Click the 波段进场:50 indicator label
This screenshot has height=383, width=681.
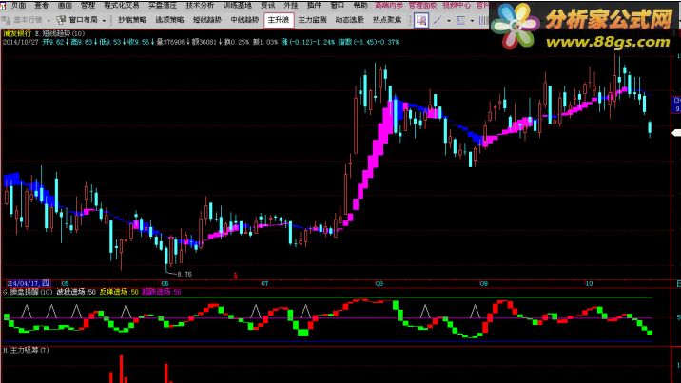click(76, 292)
